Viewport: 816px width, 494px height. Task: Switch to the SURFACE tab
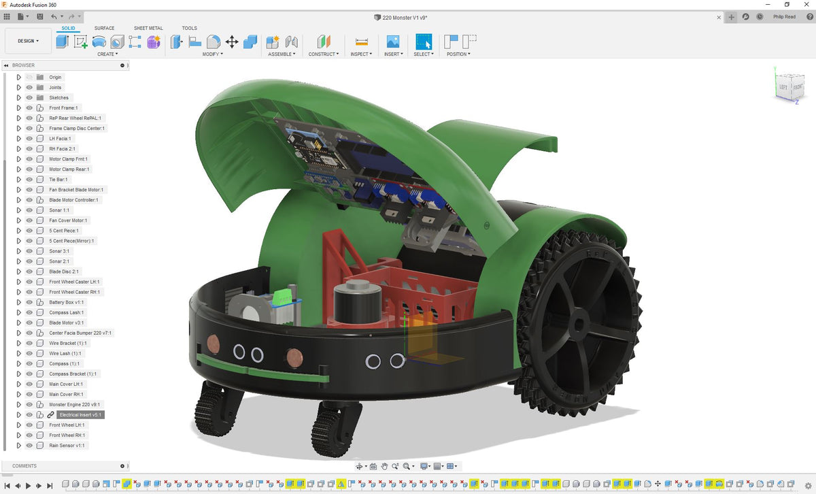[104, 29]
